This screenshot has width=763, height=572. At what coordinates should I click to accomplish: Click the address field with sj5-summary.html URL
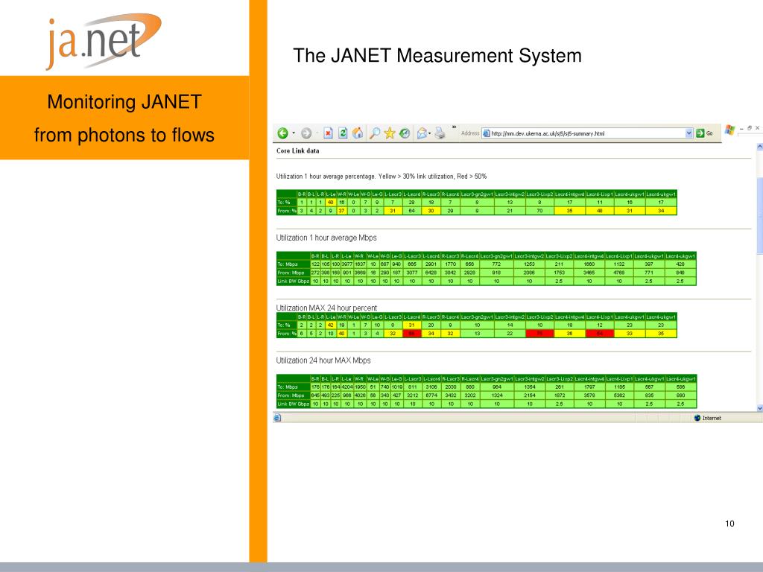pyautogui.click(x=587, y=133)
